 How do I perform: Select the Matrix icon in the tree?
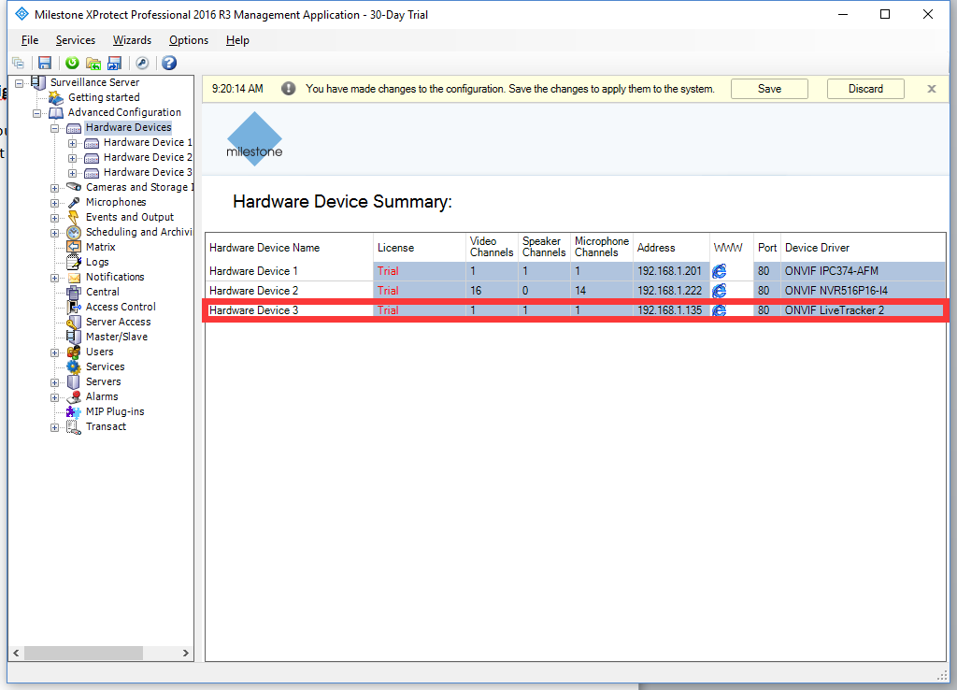pyautogui.click(x=74, y=248)
